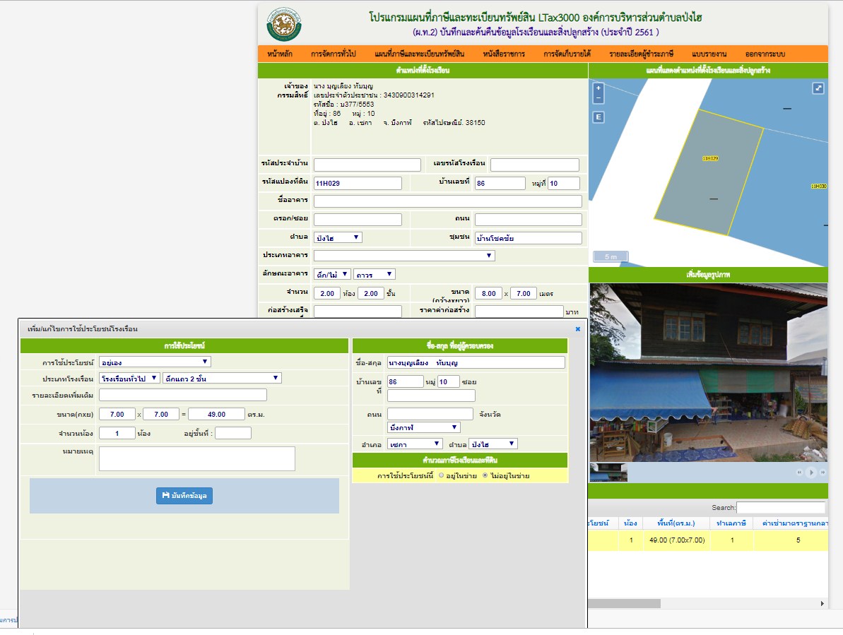Click the width field in ขนาด(กxย) row

tap(117, 414)
